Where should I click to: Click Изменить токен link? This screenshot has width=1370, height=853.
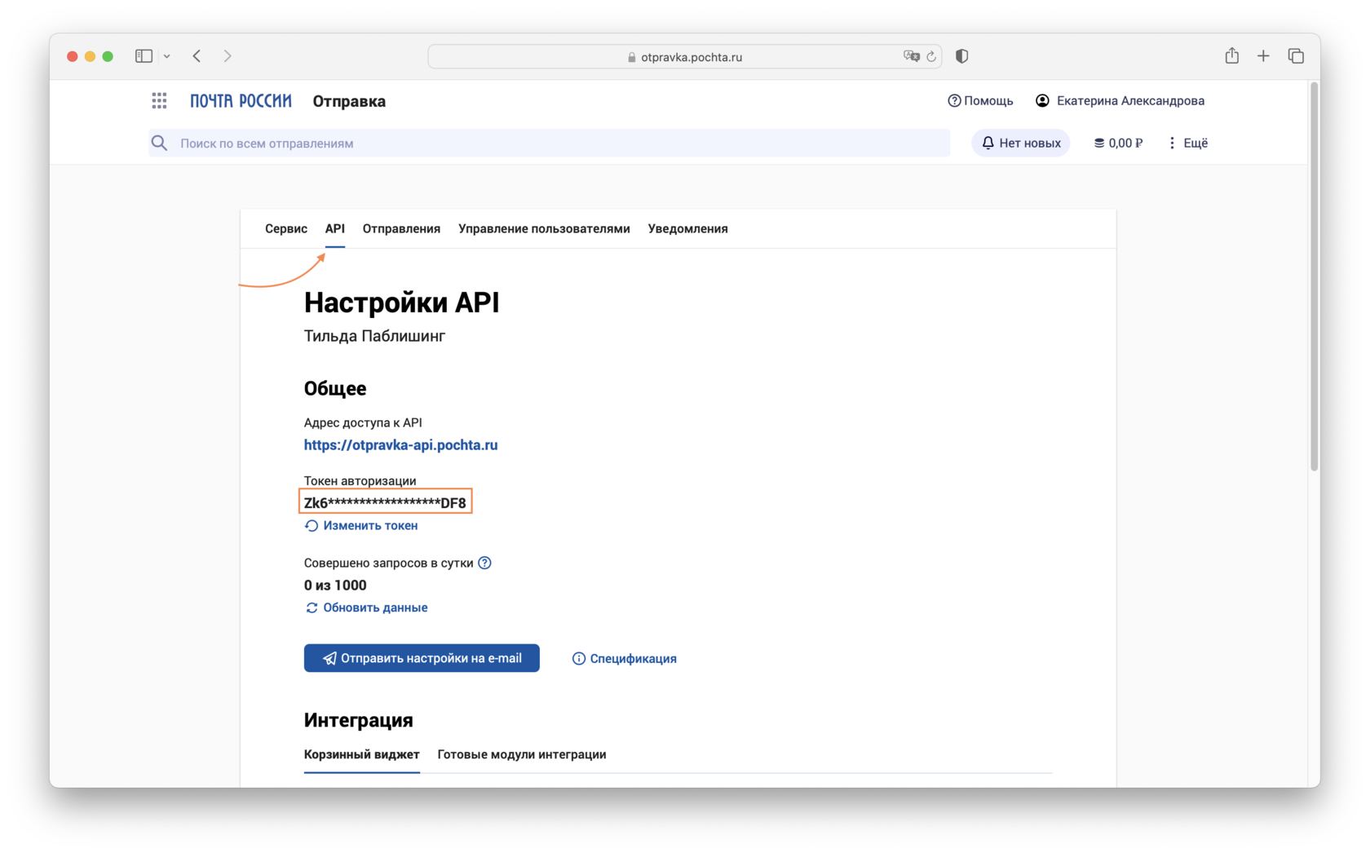tap(360, 526)
